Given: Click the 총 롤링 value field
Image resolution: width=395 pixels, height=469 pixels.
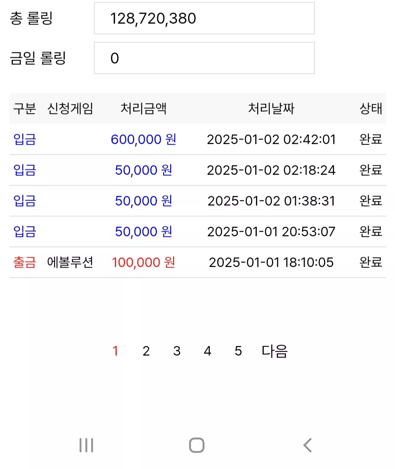Looking at the screenshot, I should pos(204,18).
